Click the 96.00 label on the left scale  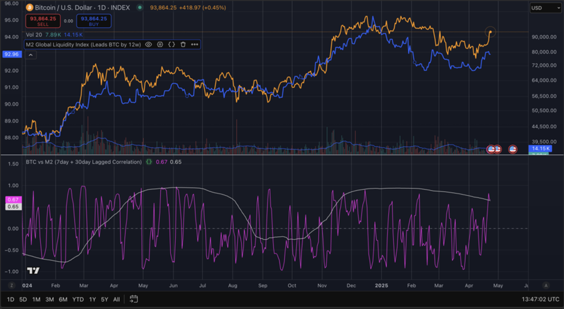coord(12,3)
